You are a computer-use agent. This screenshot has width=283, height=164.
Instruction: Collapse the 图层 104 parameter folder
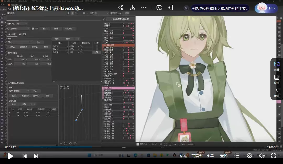[105, 121]
